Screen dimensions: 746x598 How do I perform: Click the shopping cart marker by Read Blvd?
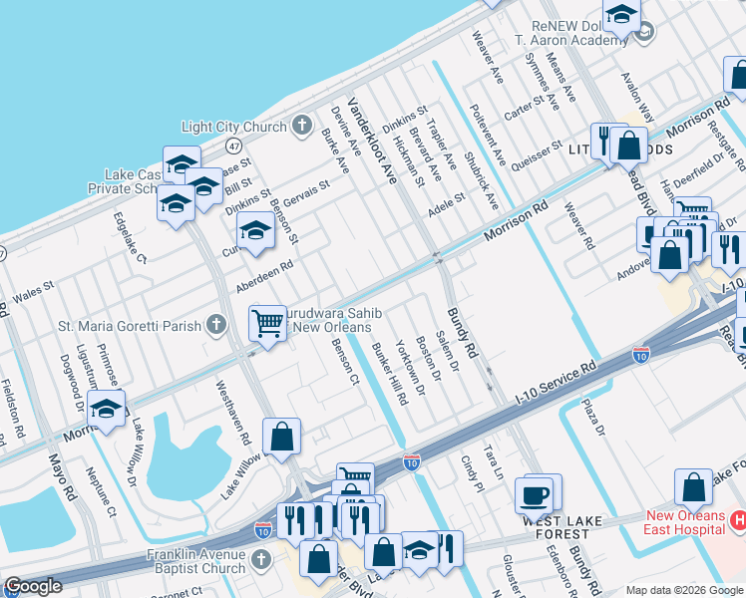693,206
